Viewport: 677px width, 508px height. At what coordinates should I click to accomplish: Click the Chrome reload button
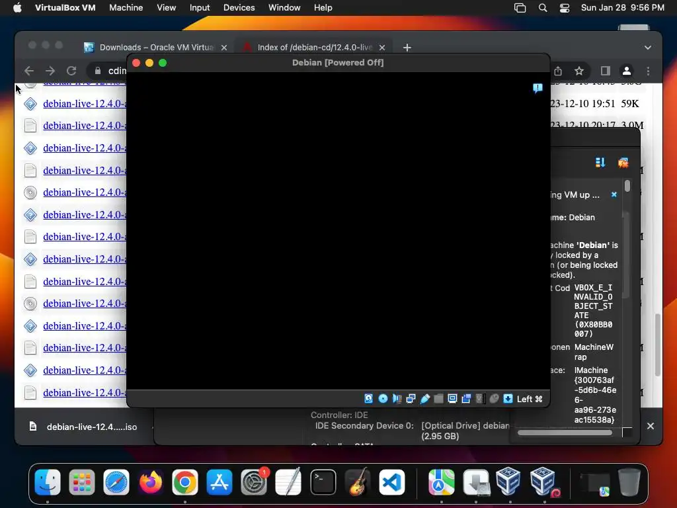pyautogui.click(x=71, y=71)
